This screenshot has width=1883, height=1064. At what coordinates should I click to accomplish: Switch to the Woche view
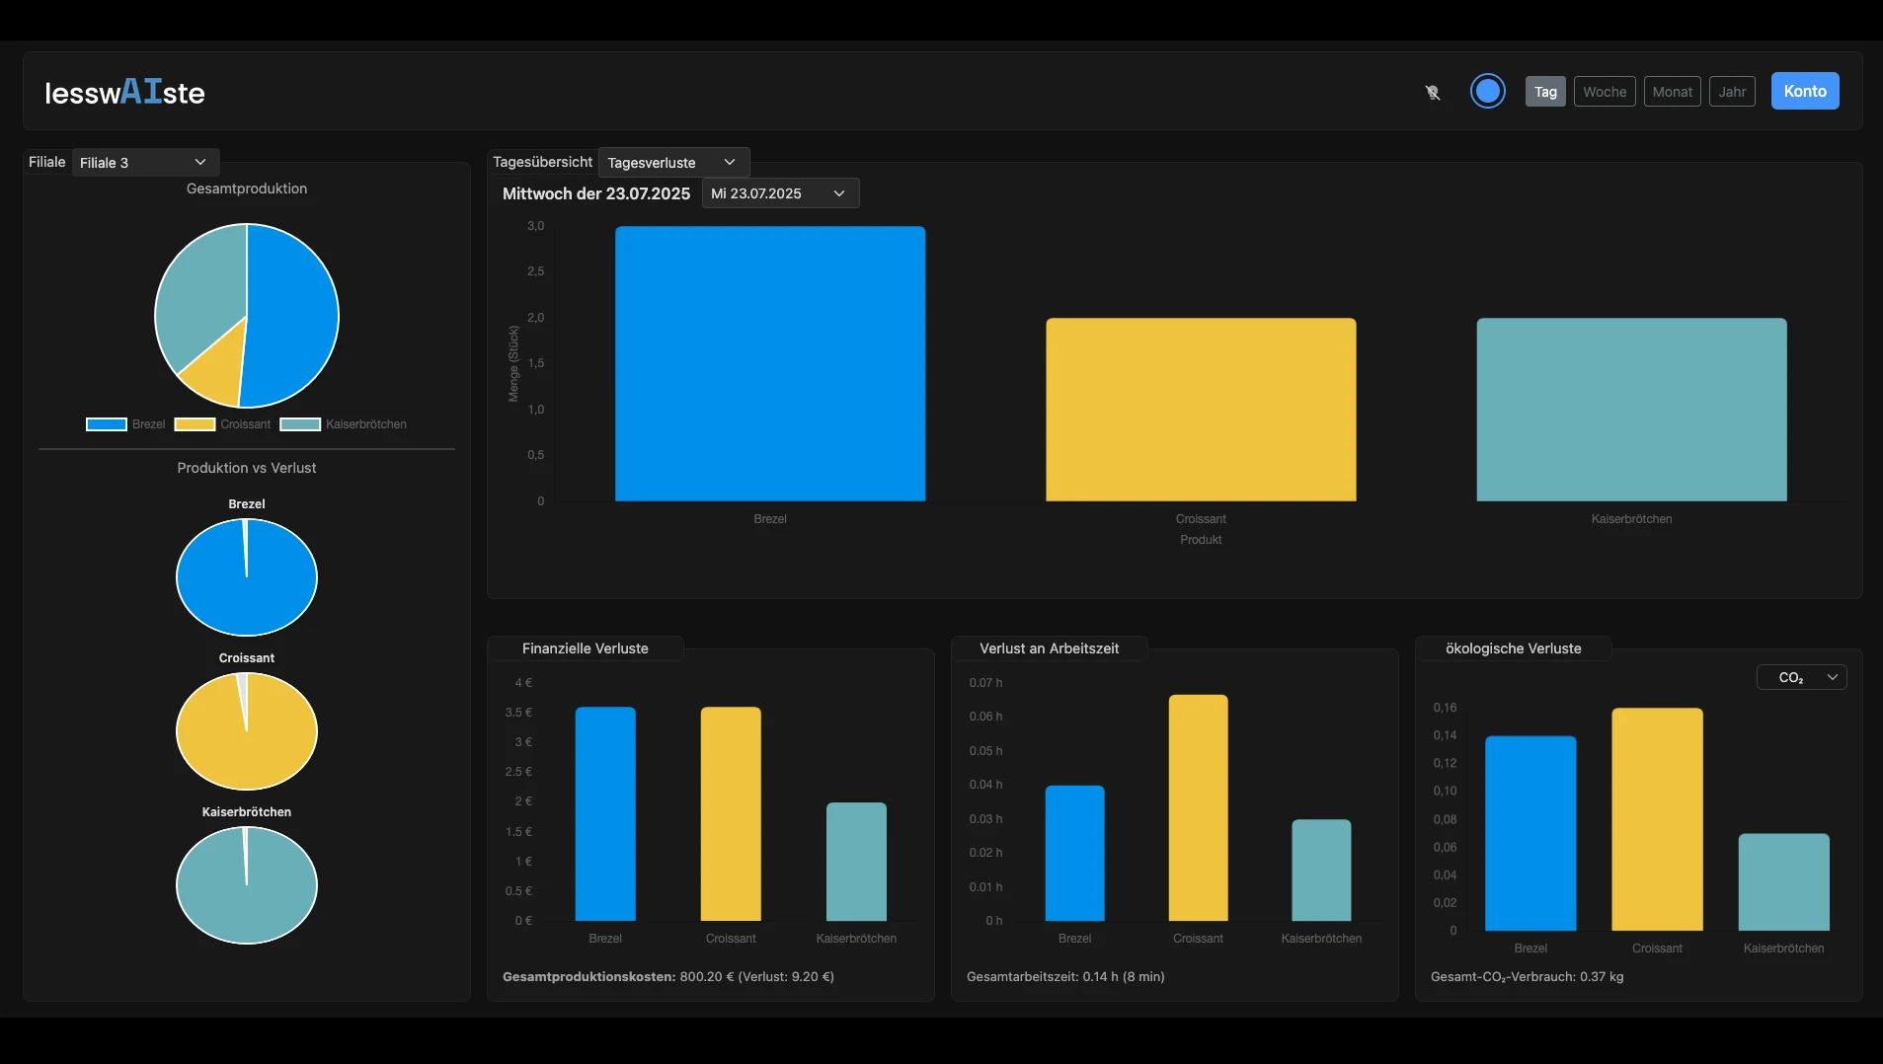1604,92
